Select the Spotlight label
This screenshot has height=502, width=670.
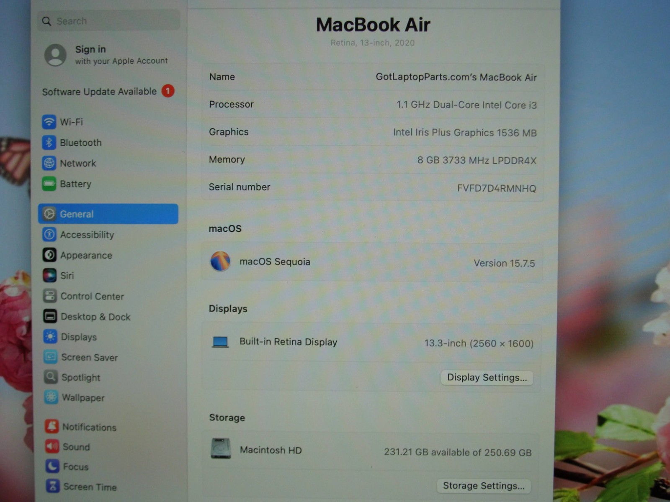click(81, 377)
